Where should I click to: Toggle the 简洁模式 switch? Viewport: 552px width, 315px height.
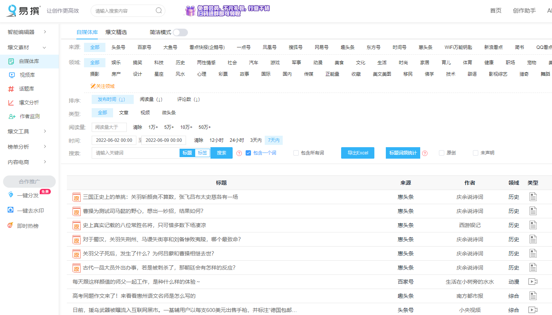click(x=180, y=32)
